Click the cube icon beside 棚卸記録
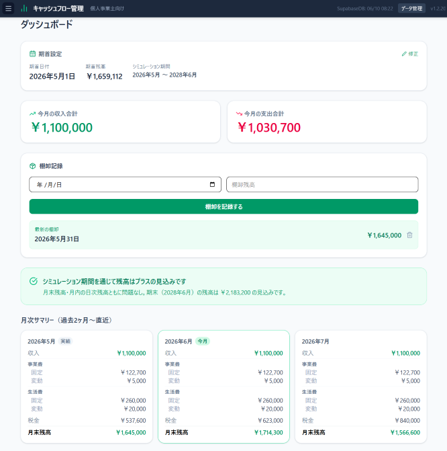Screen dimensions: 447x451 click(32, 166)
